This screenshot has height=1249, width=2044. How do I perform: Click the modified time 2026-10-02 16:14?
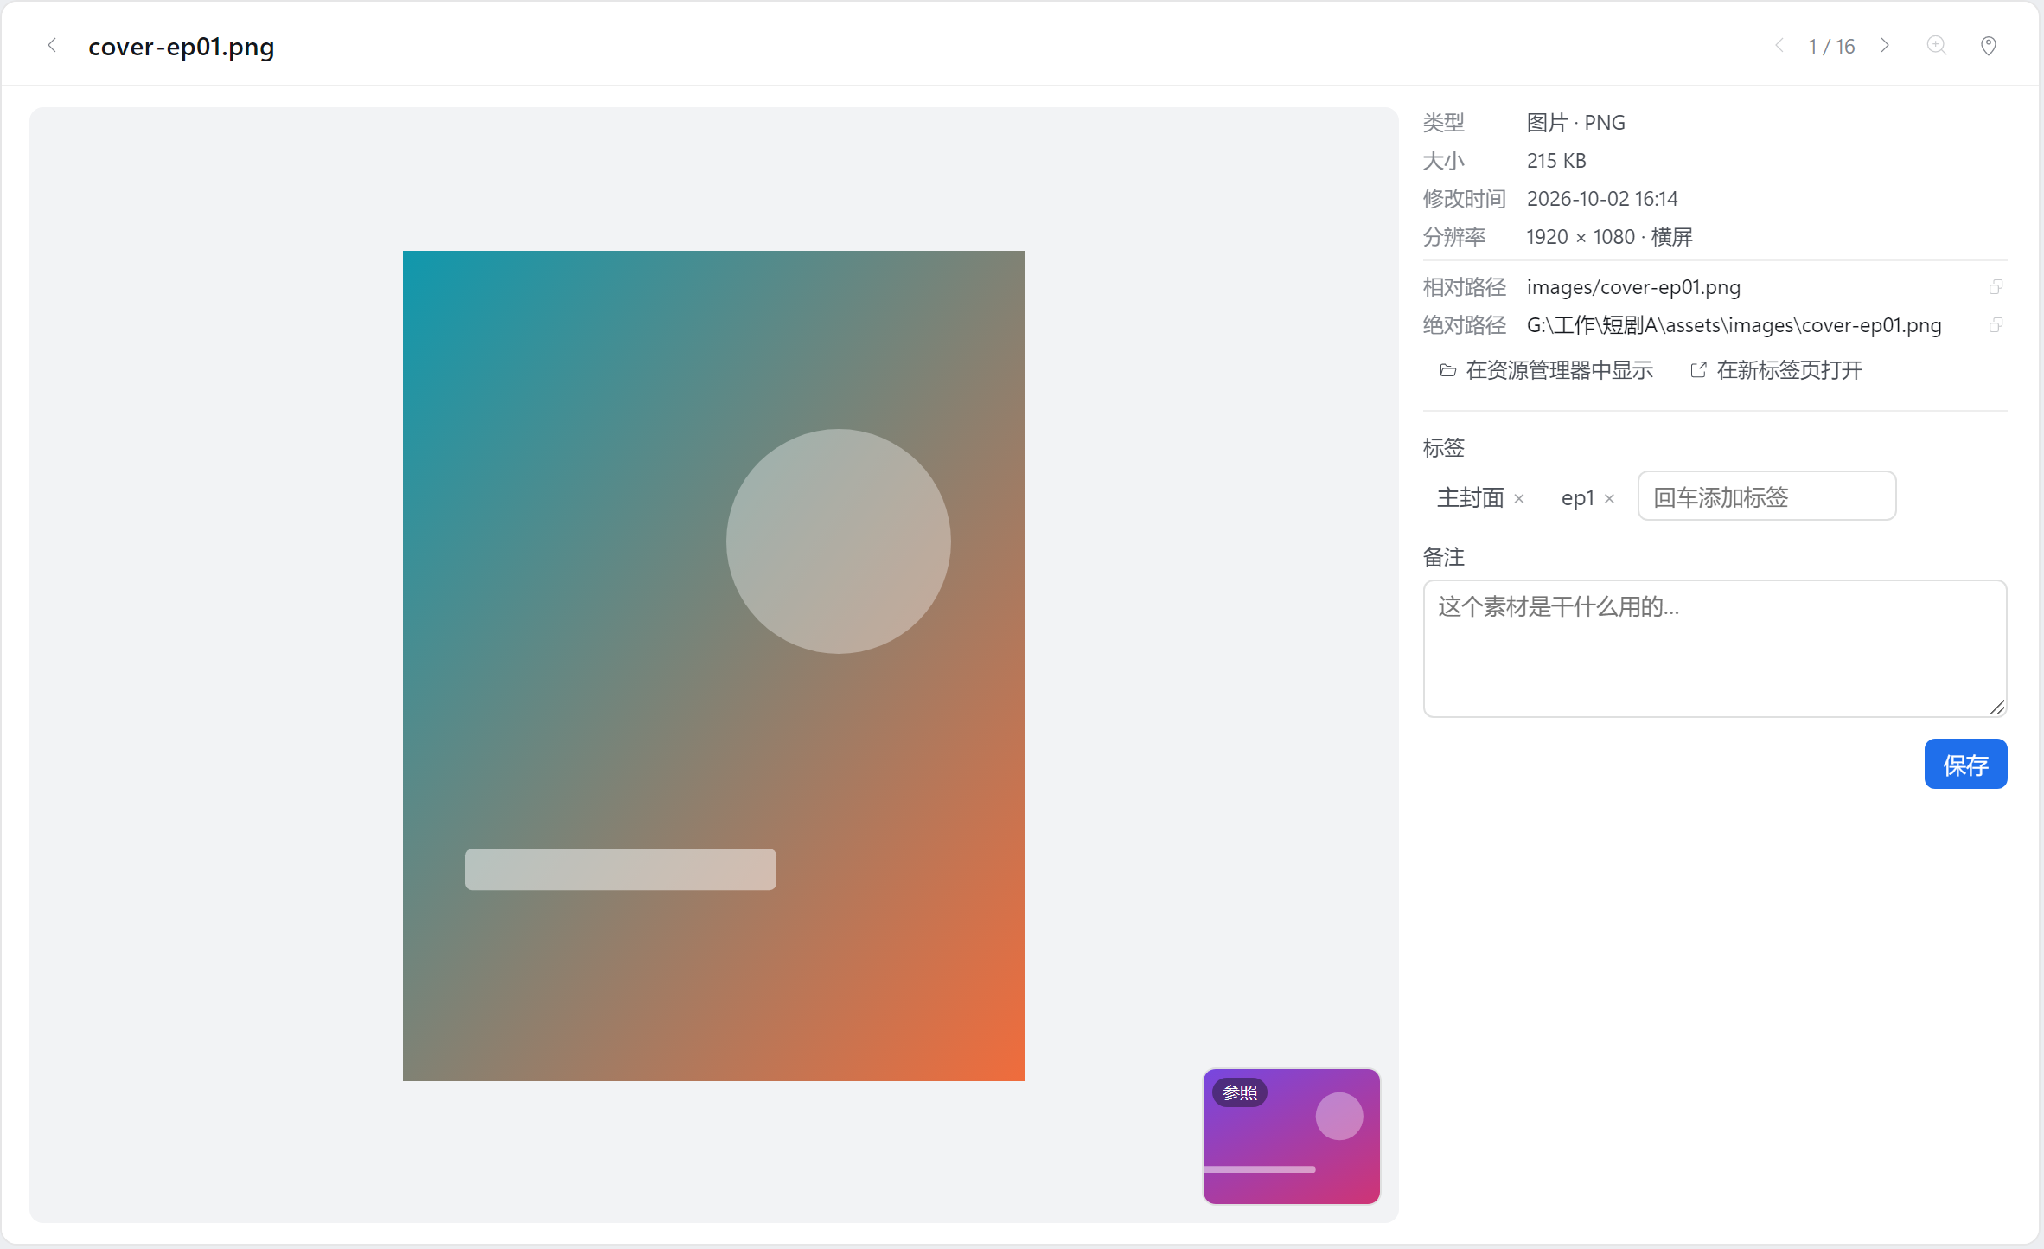click(1602, 199)
